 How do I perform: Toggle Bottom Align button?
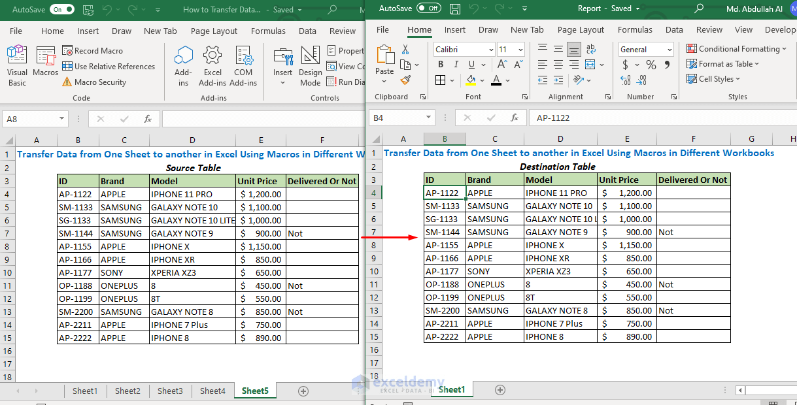click(x=574, y=49)
